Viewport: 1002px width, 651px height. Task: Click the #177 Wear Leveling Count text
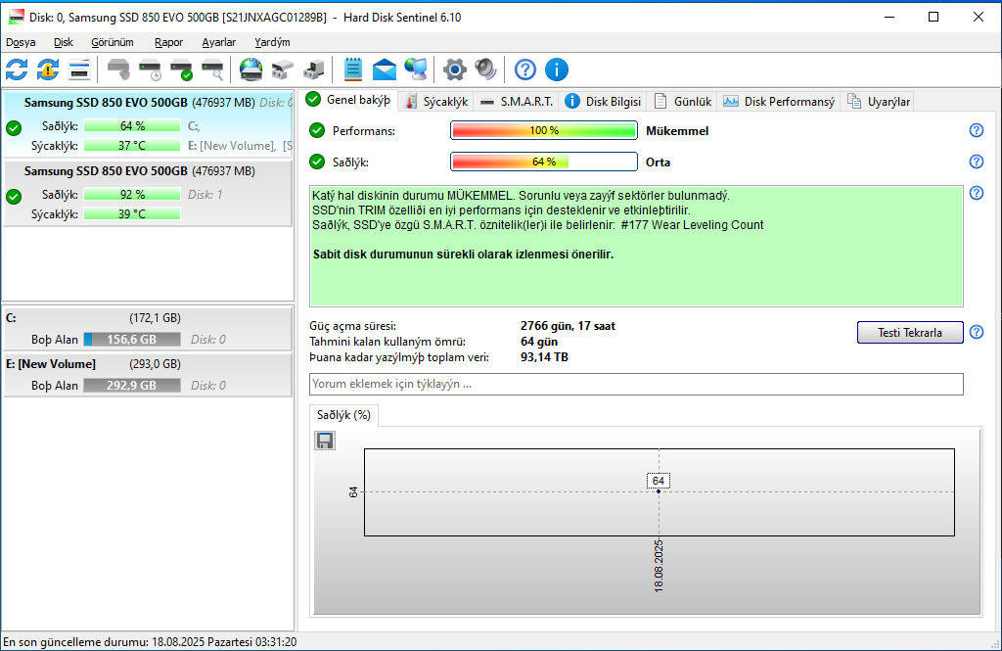tap(692, 225)
